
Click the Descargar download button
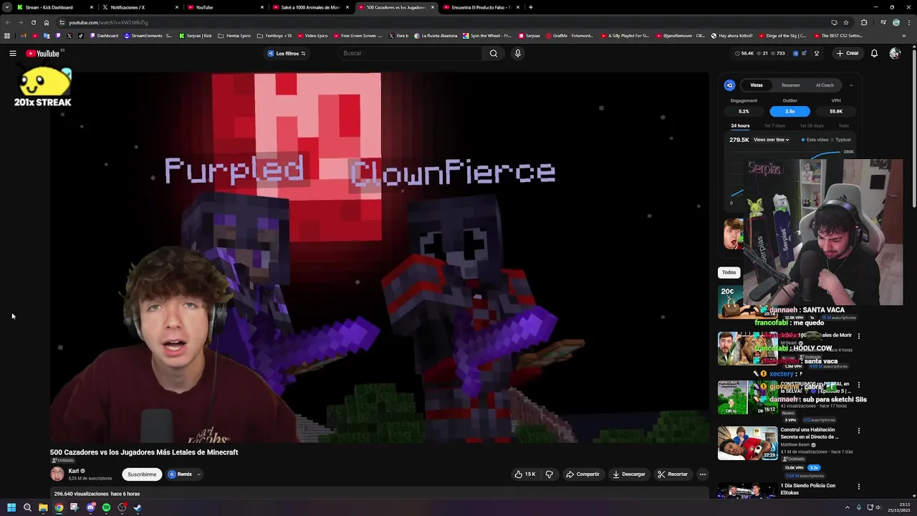click(x=628, y=474)
